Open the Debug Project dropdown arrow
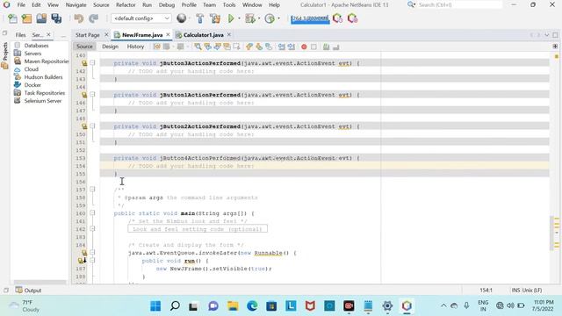The width and height of the screenshot is (562, 316). click(259, 18)
